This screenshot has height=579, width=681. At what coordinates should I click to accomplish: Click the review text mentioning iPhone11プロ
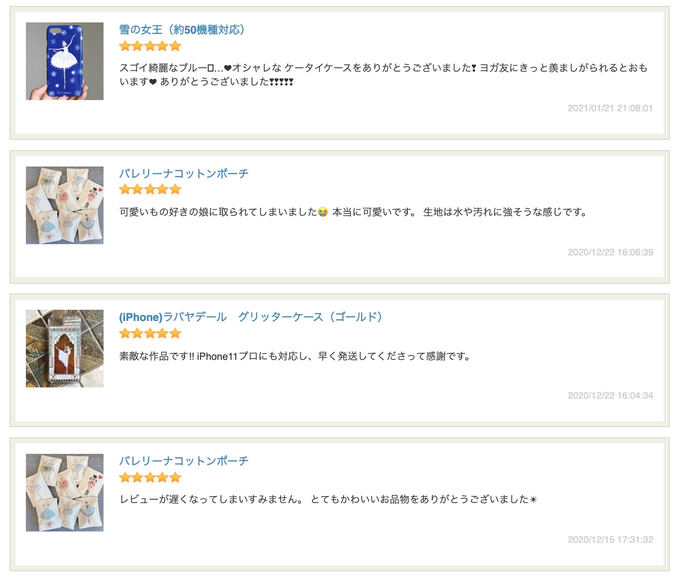coord(295,356)
